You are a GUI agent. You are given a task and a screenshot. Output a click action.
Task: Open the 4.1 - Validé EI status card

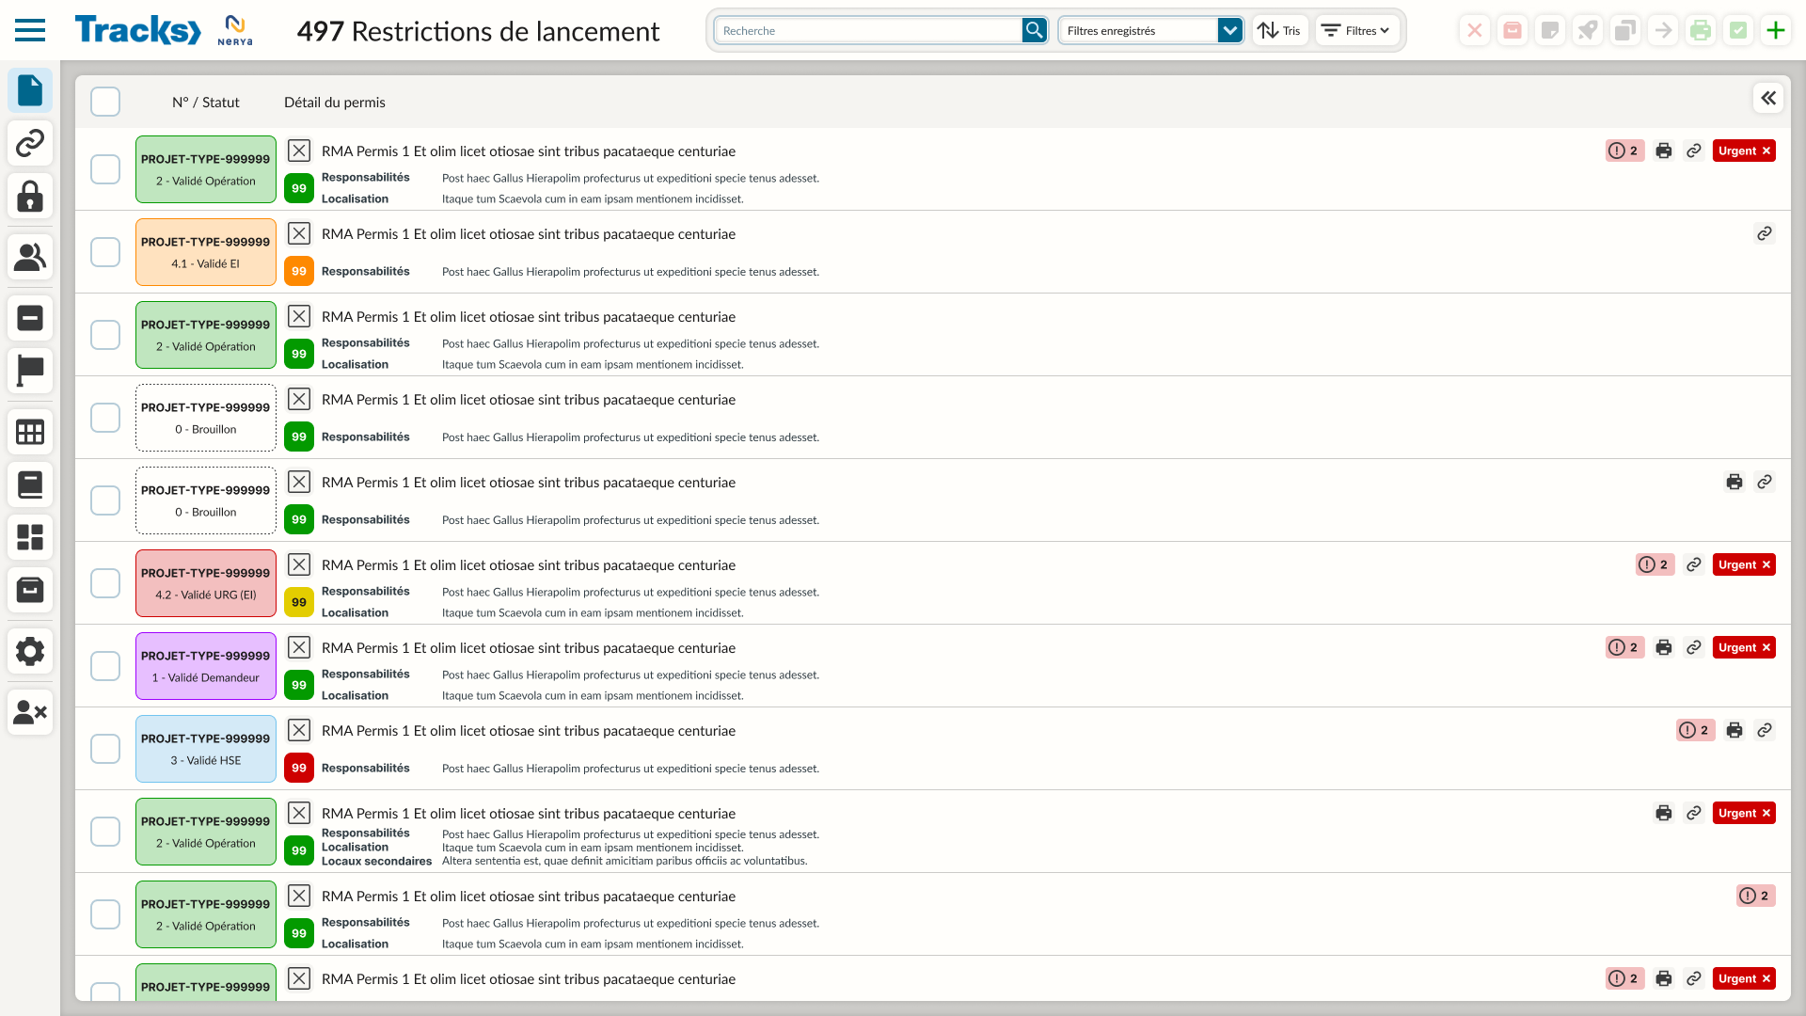206,252
